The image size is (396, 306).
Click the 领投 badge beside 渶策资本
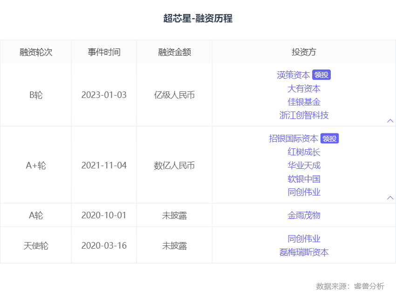coord(321,75)
